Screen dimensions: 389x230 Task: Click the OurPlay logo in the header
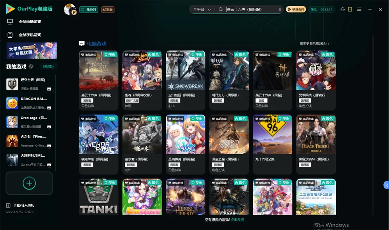29,9
